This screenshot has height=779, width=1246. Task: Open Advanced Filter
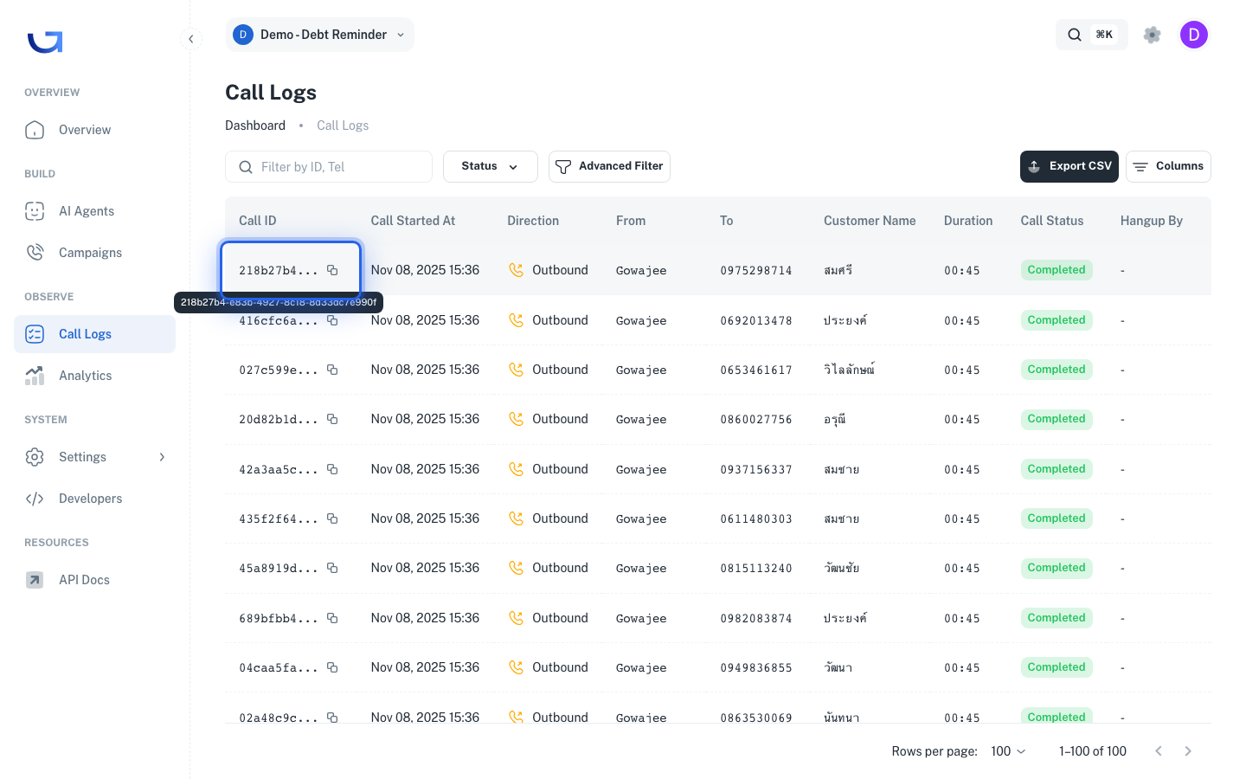(x=609, y=166)
